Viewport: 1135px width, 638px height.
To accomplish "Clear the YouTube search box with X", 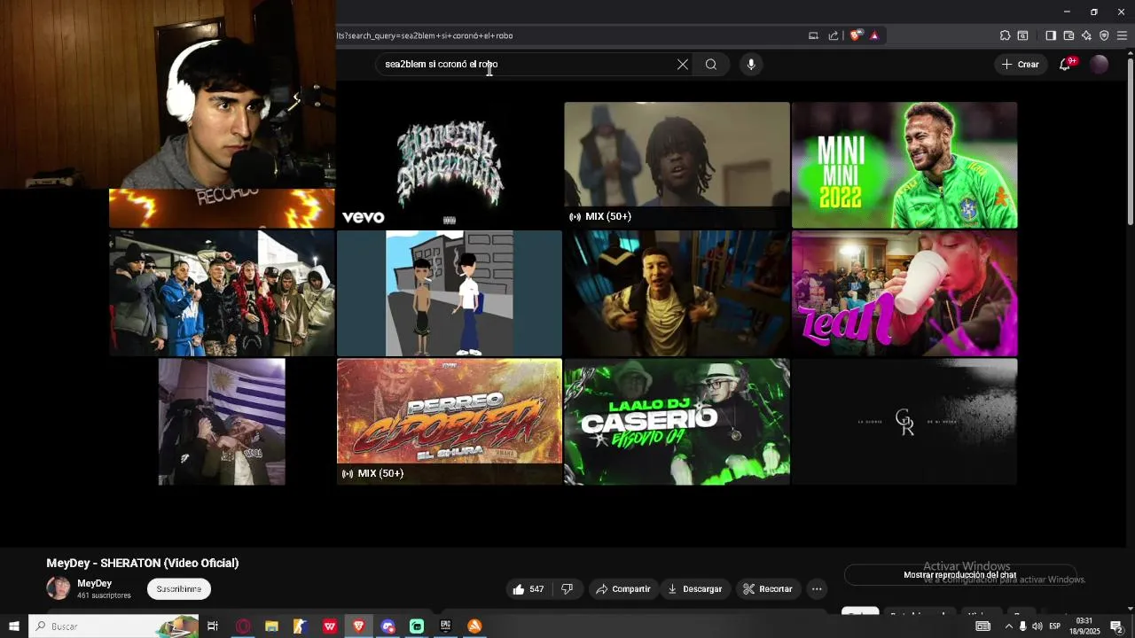I will click(x=683, y=64).
